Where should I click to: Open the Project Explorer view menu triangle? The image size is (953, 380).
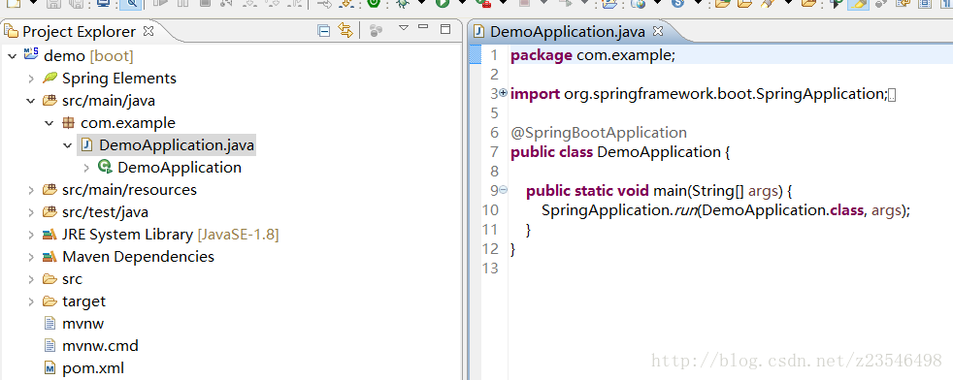coord(403,28)
